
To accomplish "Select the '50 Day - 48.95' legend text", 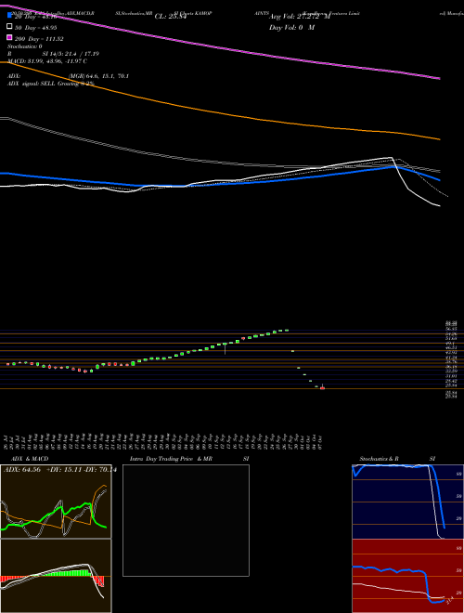I will click(x=36, y=28).
